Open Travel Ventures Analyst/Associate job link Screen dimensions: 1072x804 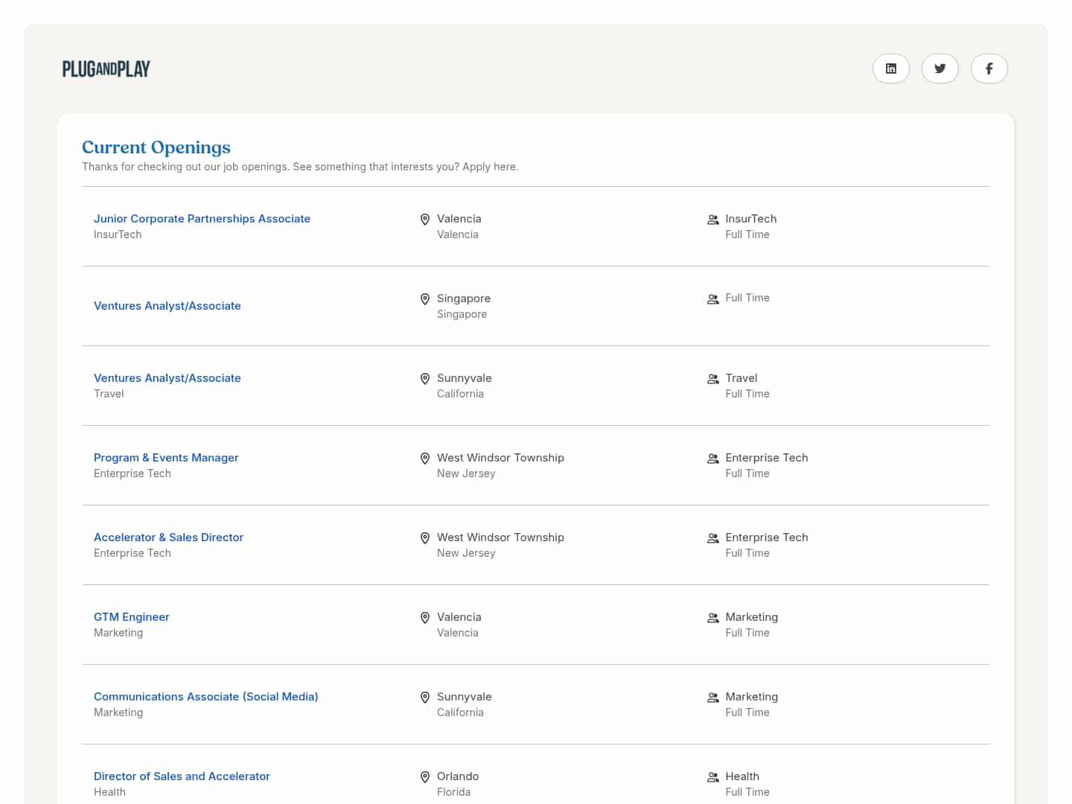pyautogui.click(x=167, y=378)
